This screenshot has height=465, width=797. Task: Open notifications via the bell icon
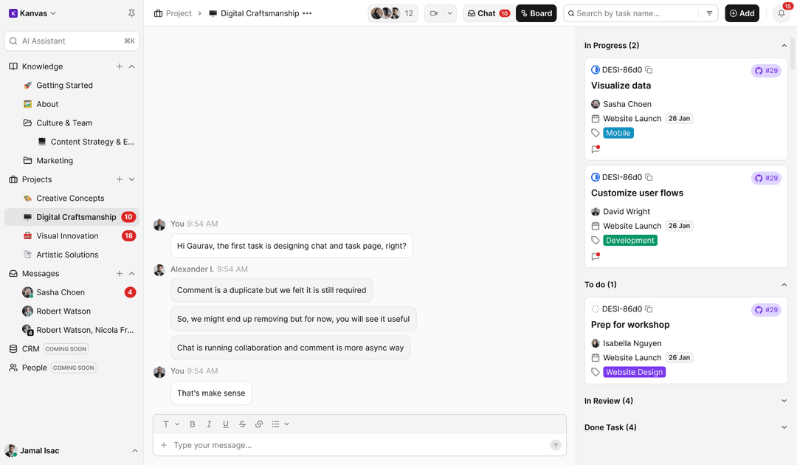pyautogui.click(x=781, y=13)
